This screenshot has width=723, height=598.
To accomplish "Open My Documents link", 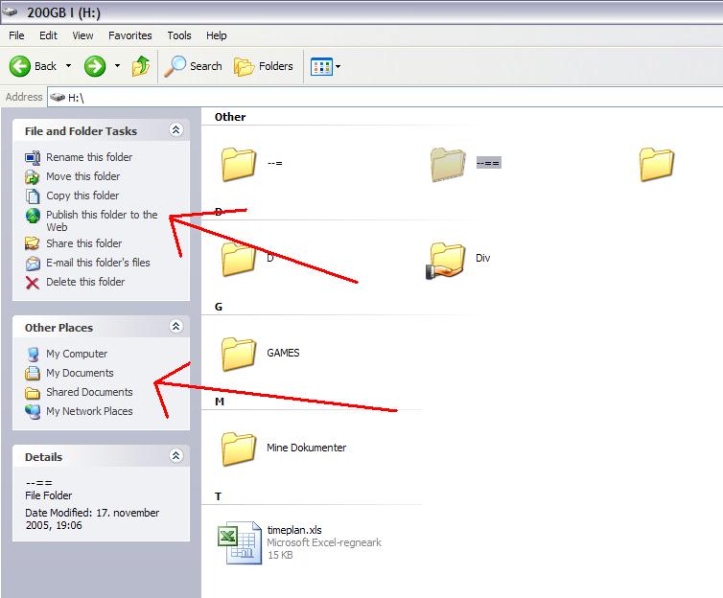I will pos(80,373).
